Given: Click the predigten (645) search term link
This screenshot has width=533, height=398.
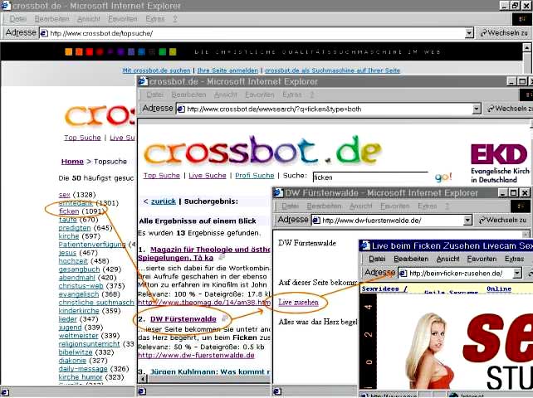Looking at the screenshot, I should pyautogui.click(x=75, y=228).
